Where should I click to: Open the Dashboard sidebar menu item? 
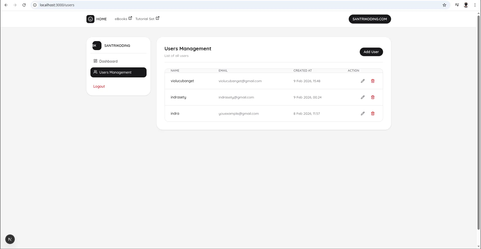tap(118, 61)
